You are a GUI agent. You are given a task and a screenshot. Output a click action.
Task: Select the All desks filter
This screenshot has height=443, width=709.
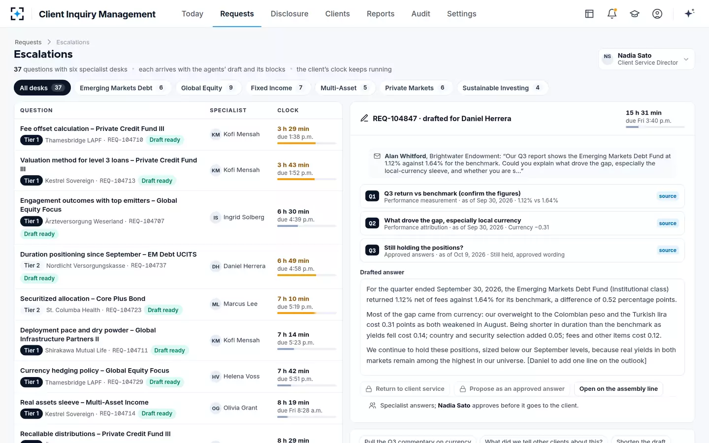[x=42, y=88]
